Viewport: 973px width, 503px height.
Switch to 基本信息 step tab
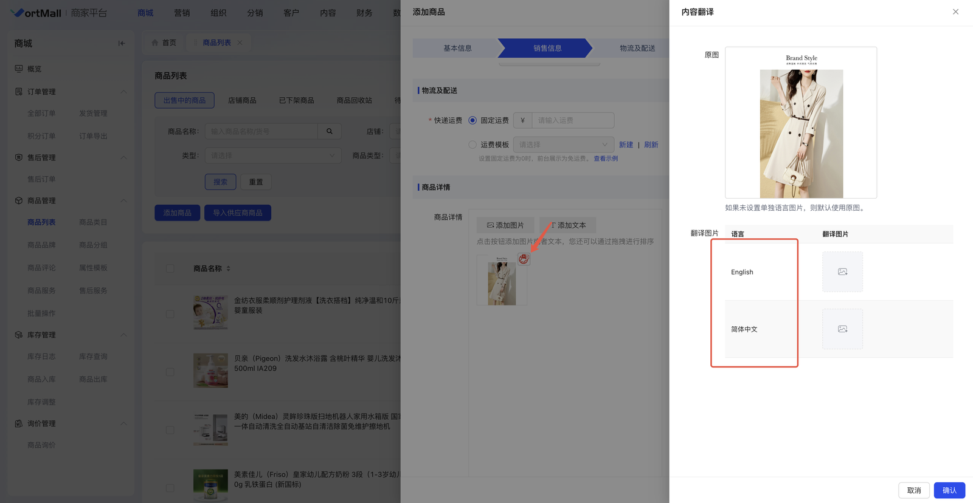457,48
